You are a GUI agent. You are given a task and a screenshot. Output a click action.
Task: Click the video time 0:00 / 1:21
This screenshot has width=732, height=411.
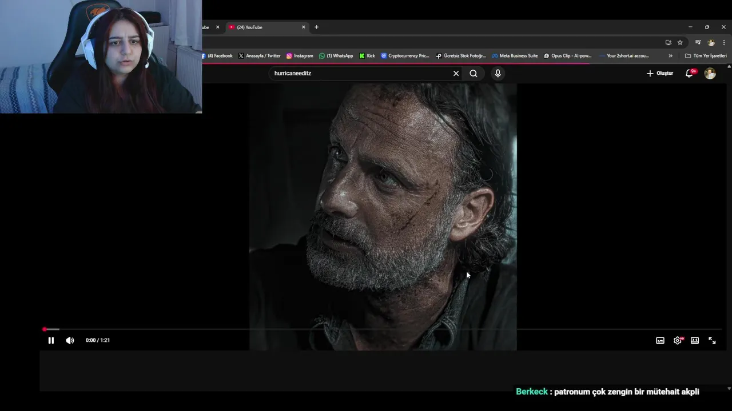98,340
